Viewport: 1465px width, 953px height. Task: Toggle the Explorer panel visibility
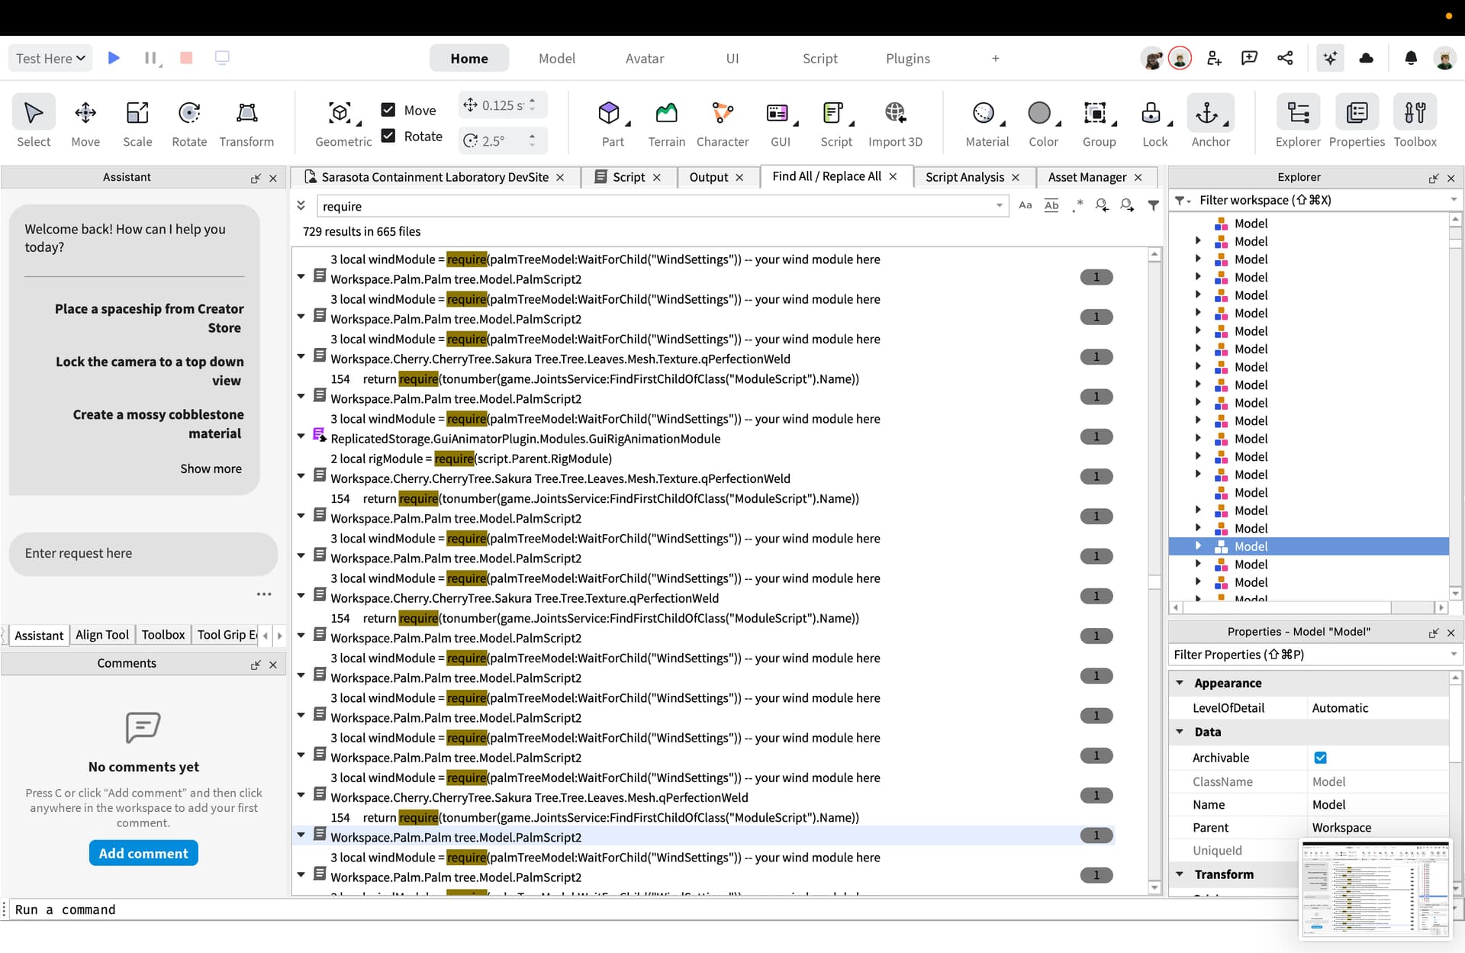(1298, 122)
